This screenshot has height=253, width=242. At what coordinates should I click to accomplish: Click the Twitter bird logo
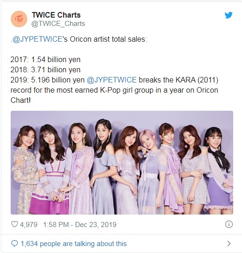click(229, 15)
